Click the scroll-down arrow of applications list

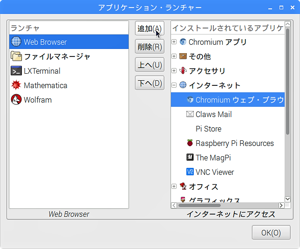pyautogui.click(x=287, y=199)
